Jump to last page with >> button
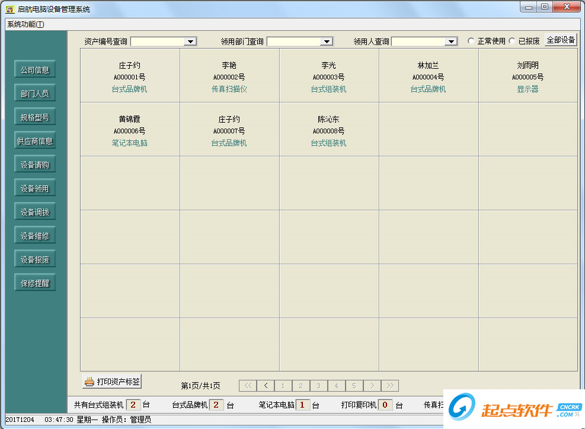This screenshot has width=585, height=429. point(390,386)
